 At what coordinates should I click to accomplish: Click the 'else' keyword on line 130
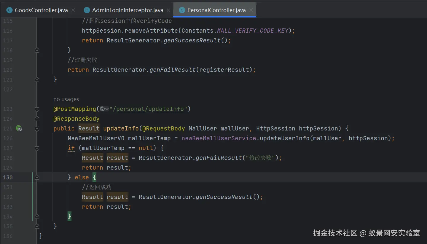click(x=82, y=177)
